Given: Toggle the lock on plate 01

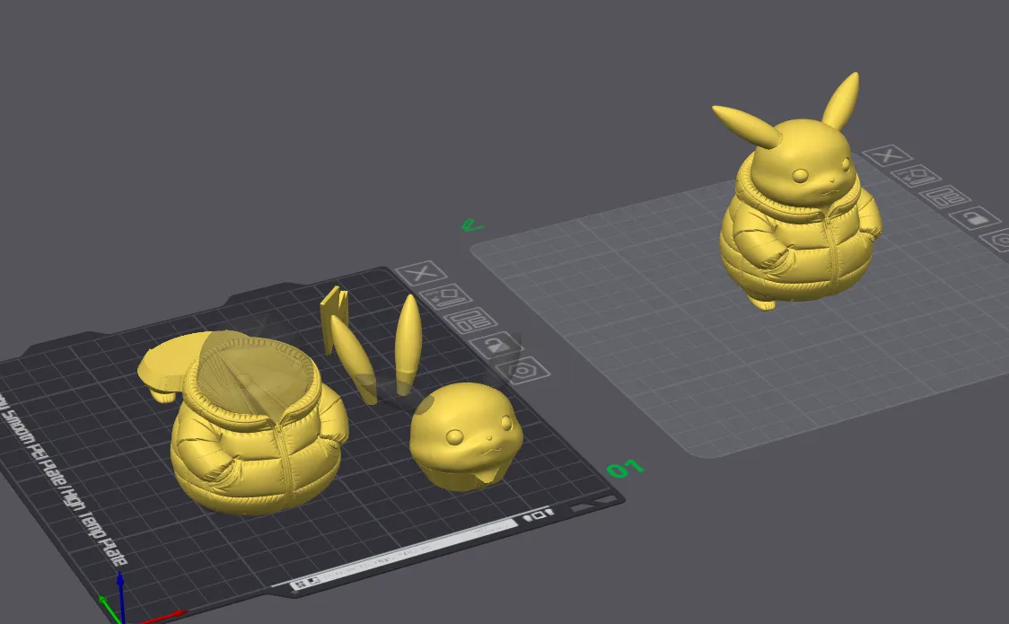Looking at the screenshot, I should point(496,345).
